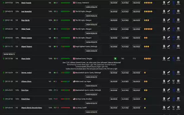Expand SHOW RESULTS under Viktor Postol fight
Viewport: 184px width, 115px height.
91,33
